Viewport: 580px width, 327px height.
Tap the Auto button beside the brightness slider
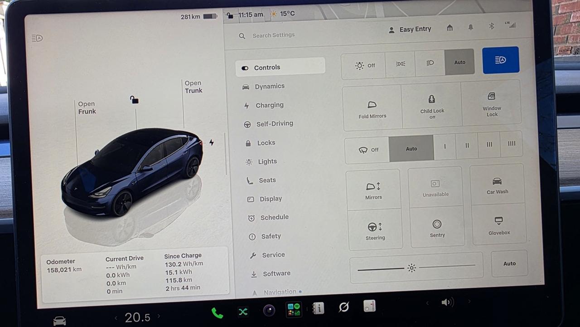click(509, 264)
